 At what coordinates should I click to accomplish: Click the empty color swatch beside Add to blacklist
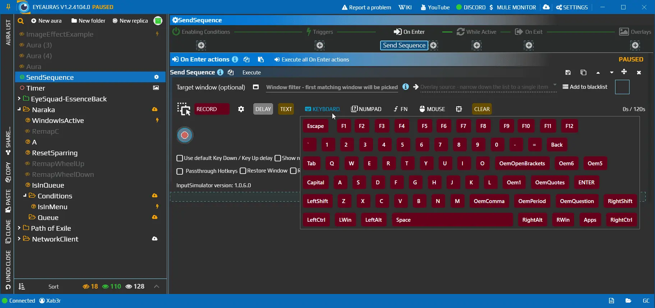pyautogui.click(x=622, y=87)
